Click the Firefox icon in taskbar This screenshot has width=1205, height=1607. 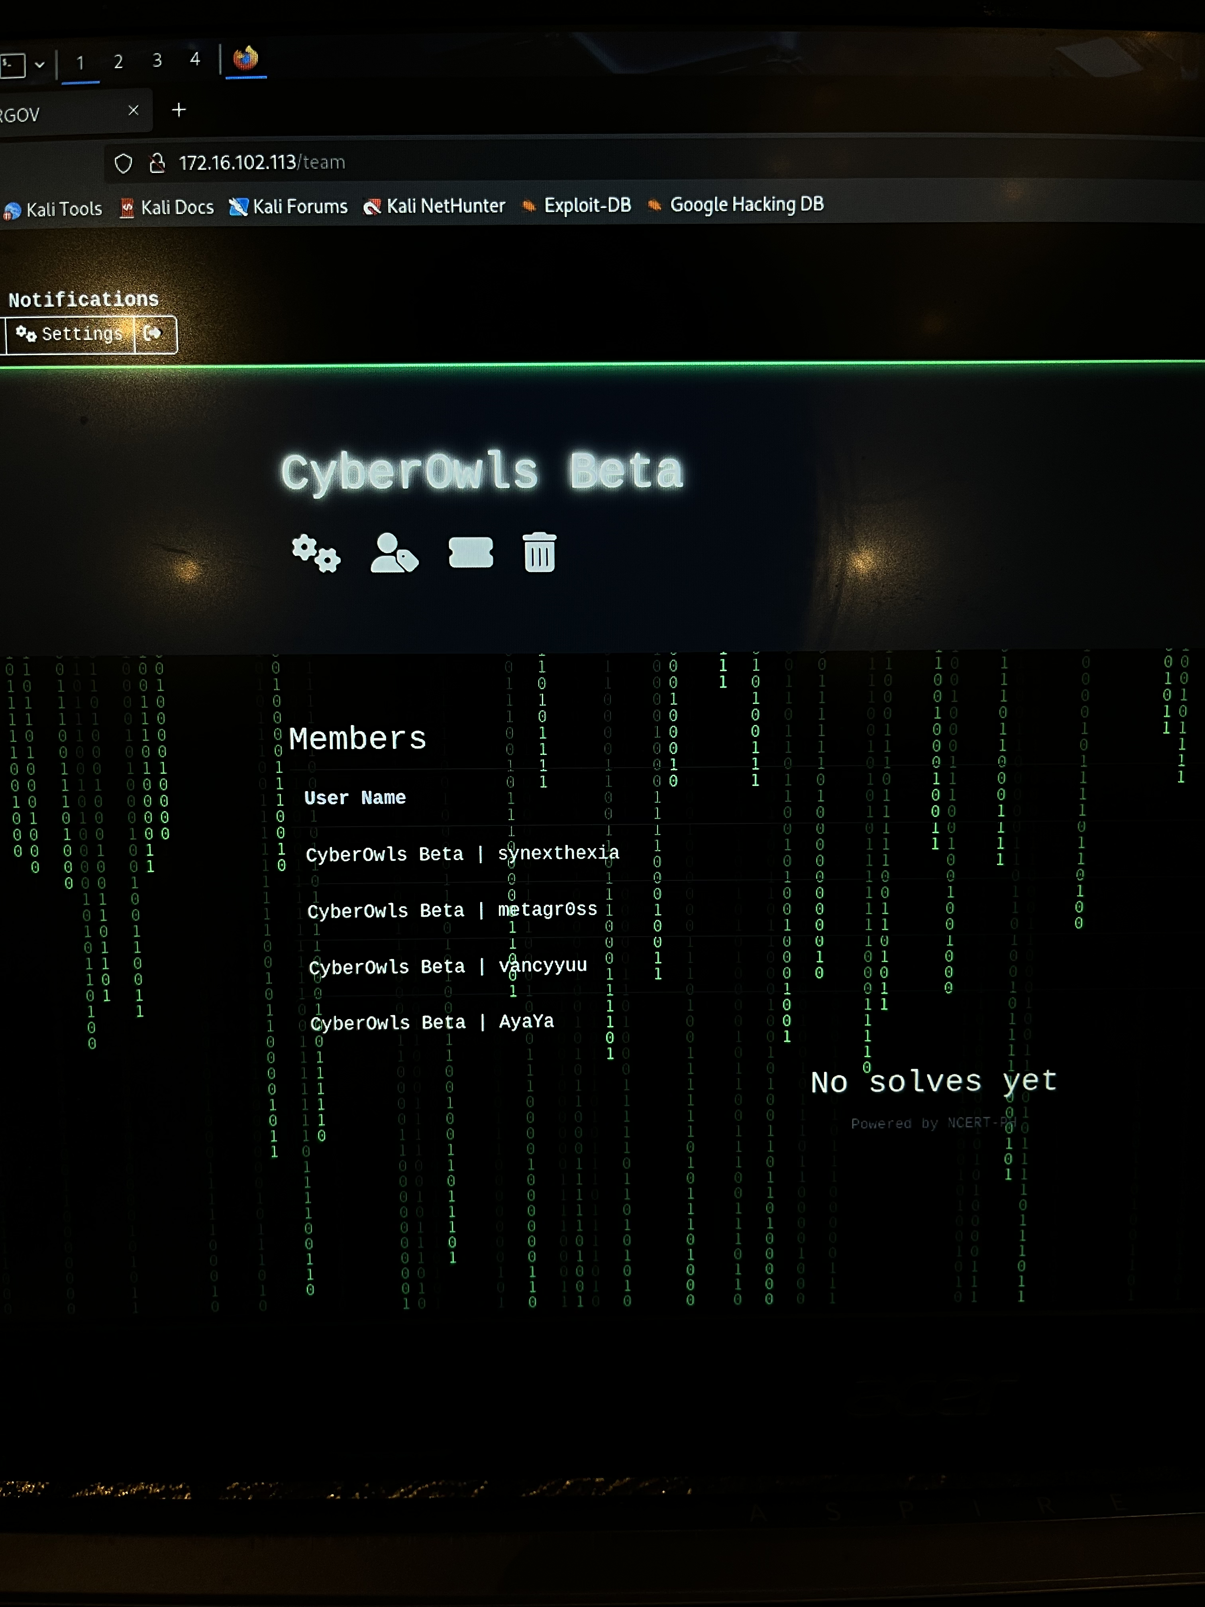tap(245, 58)
